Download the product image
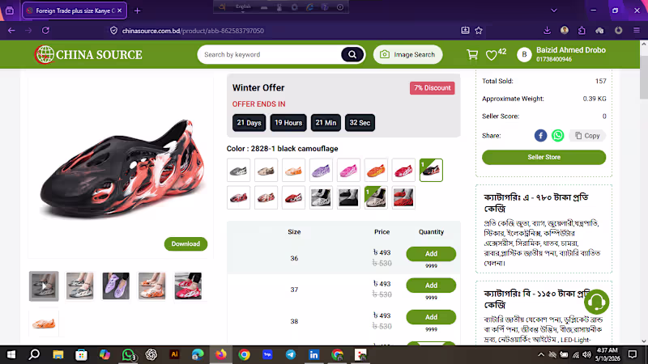The height and width of the screenshot is (364, 648). 185,244
